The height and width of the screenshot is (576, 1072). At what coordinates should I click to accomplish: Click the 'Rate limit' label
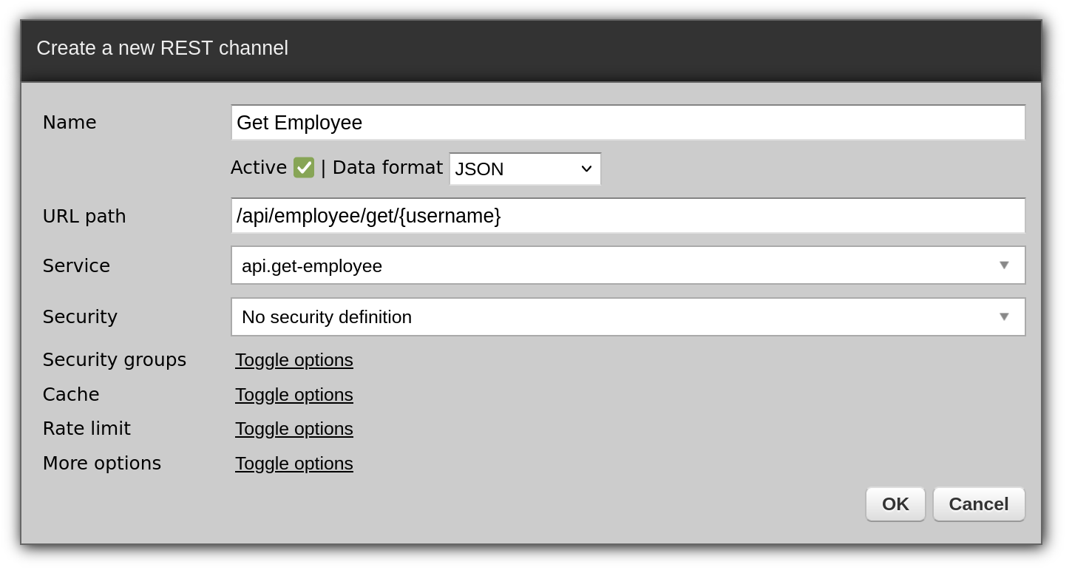pos(86,429)
